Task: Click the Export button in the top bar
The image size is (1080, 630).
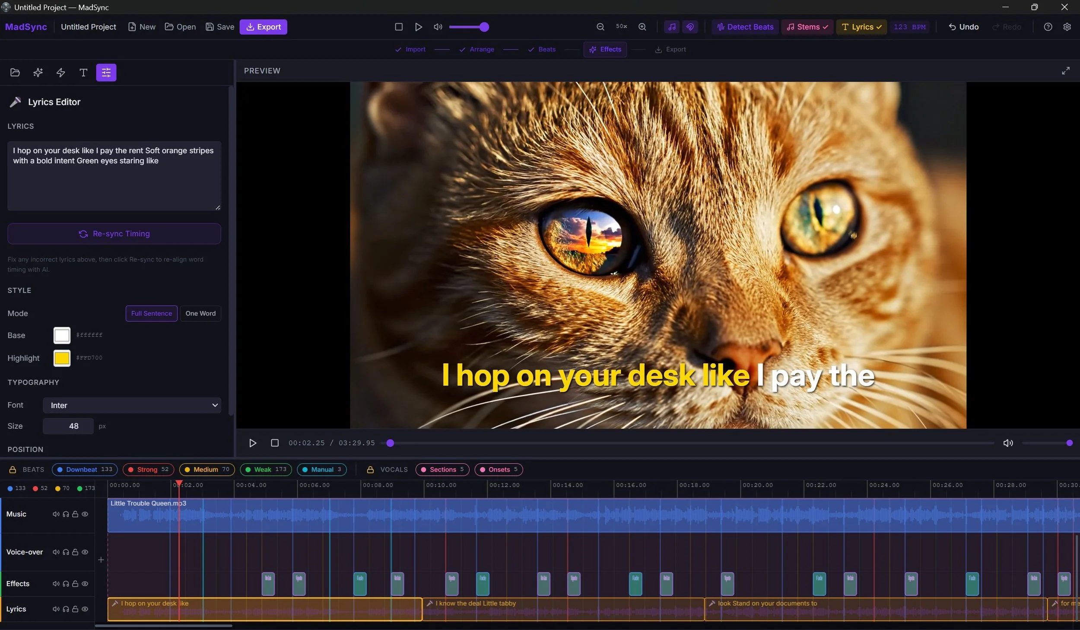Action: pos(263,26)
